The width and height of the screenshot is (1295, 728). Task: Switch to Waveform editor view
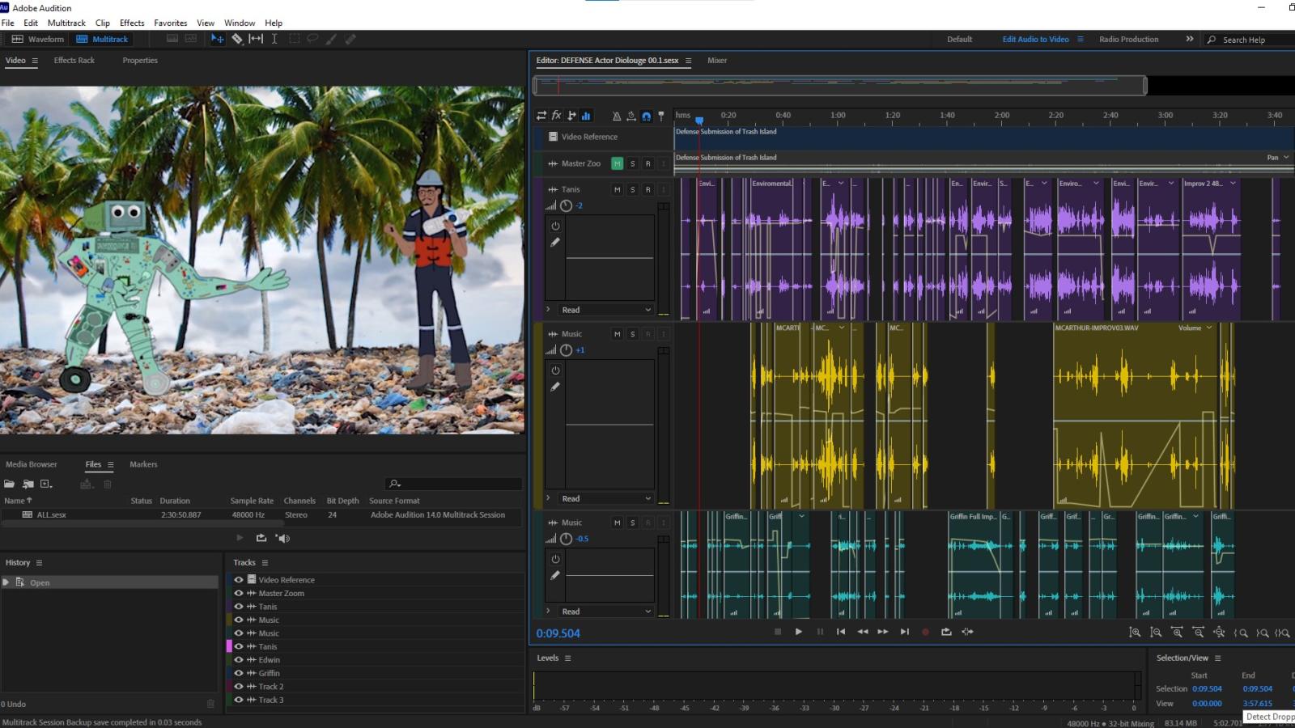tap(37, 39)
